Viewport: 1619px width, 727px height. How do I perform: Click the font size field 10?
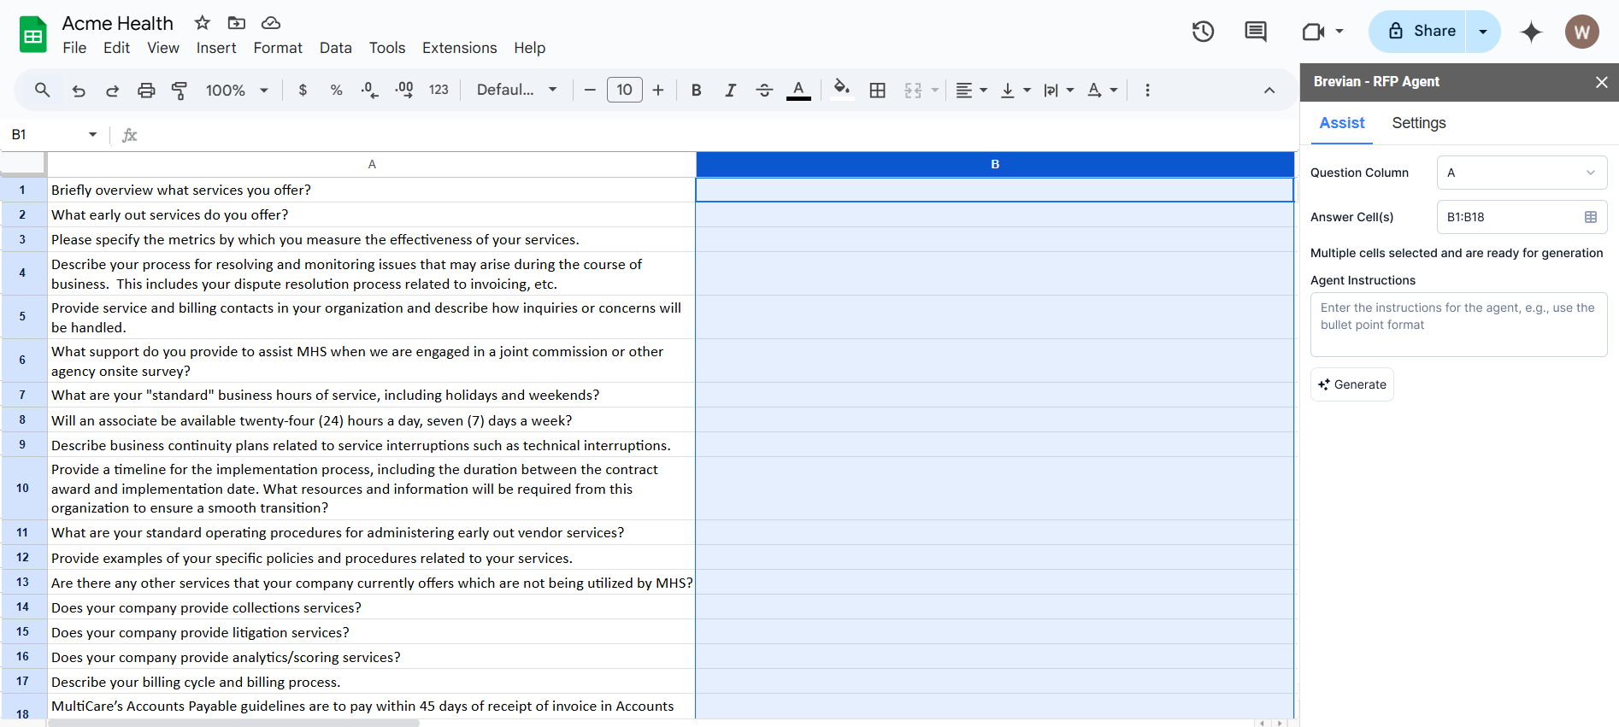tap(625, 90)
